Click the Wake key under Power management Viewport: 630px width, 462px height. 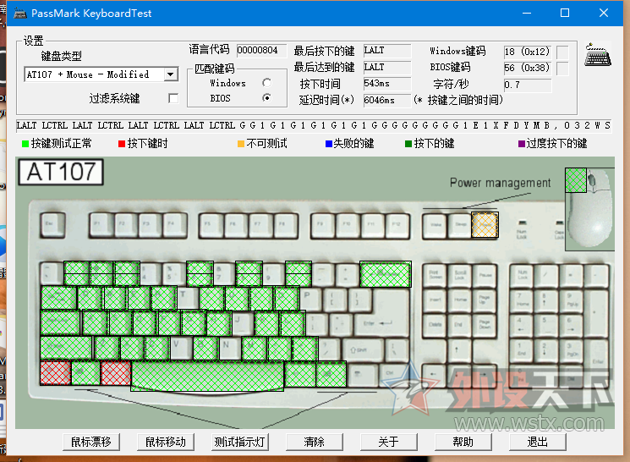tap(436, 225)
